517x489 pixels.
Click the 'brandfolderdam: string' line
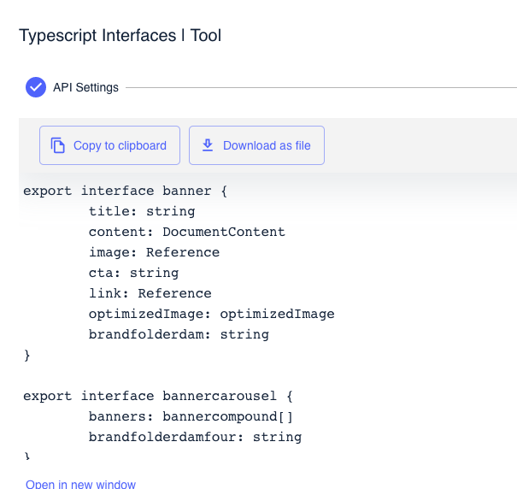pos(179,334)
